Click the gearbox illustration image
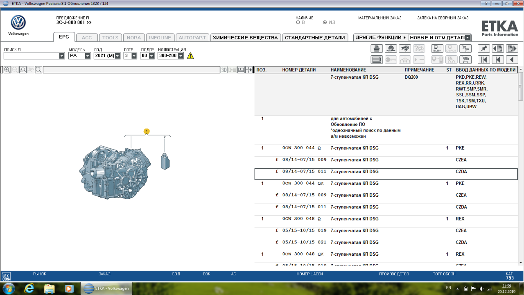 (115, 173)
